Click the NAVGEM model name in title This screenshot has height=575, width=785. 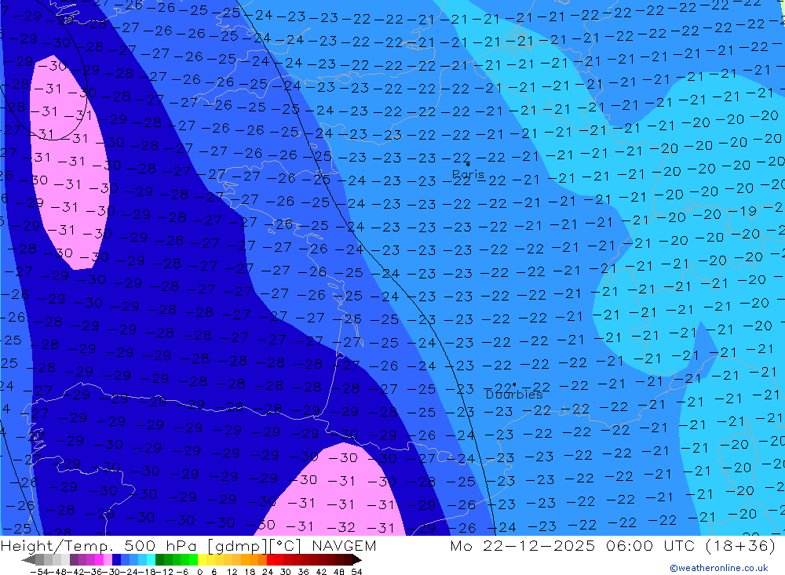pyautogui.click(x=344, y=545)
